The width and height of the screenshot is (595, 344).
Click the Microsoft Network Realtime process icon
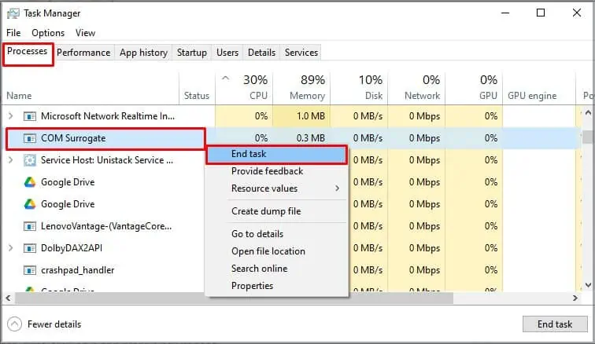pos(30,116)
